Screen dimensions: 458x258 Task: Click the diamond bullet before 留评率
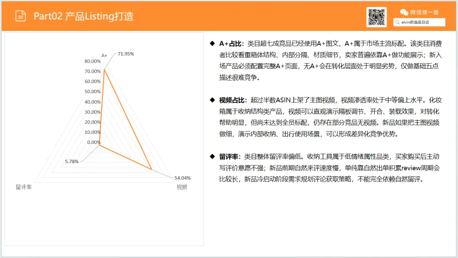212,156
